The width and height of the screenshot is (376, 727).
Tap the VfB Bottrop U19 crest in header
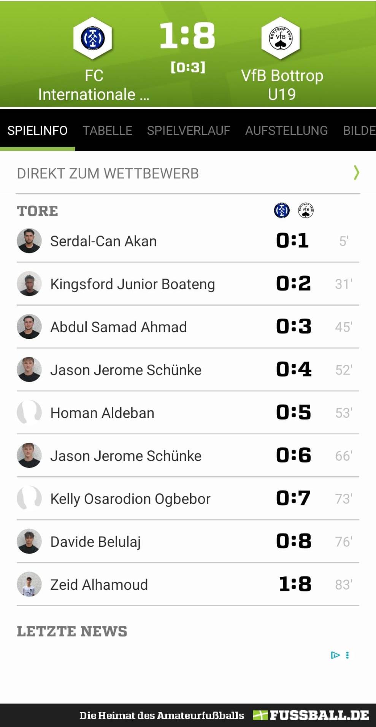[x=281, y=38]
